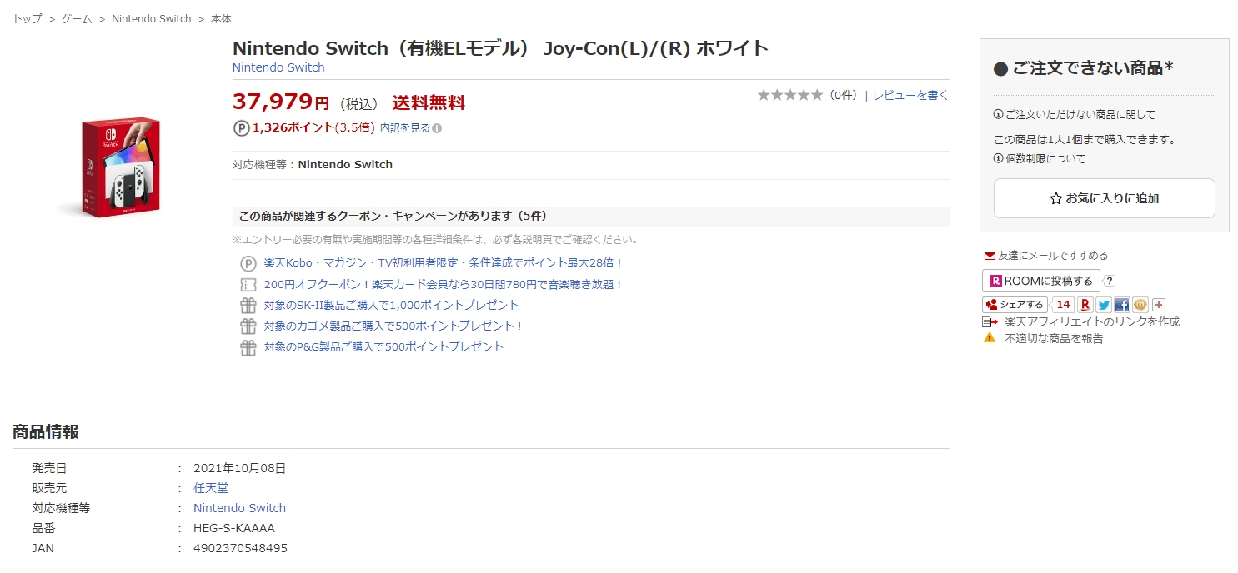The image size is (1238, 573).
Task: Add product to favorites お気に入りに追加
Action: pyautogui.click(x=1104, y=198)
